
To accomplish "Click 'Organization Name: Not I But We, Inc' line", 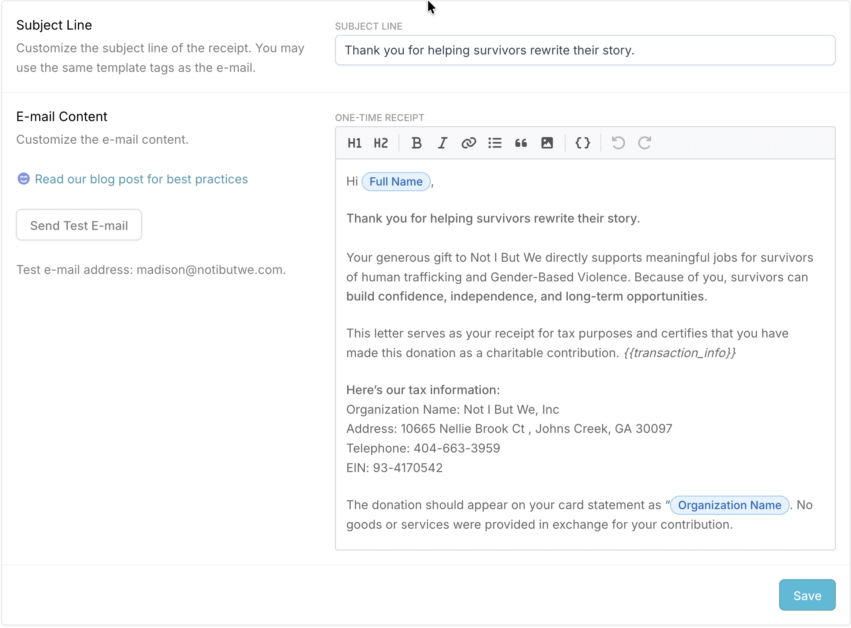I will click(x=452, y=409).
